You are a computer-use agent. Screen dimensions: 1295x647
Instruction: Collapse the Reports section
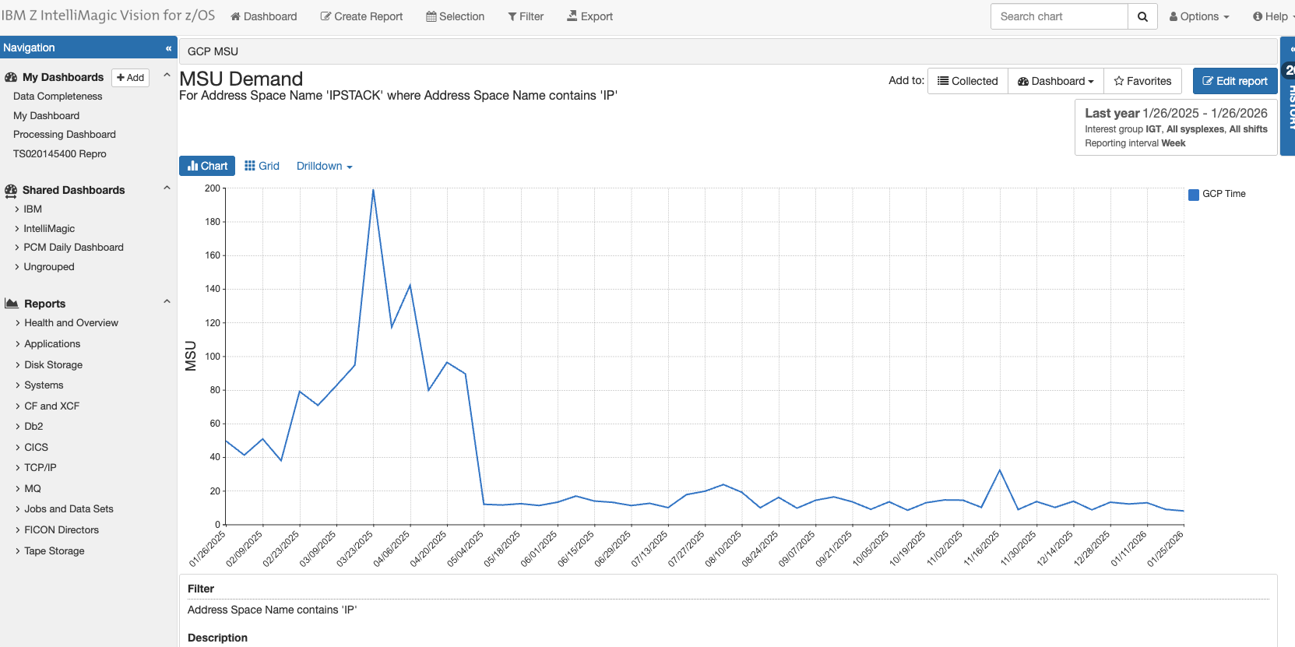click(167, 302)
